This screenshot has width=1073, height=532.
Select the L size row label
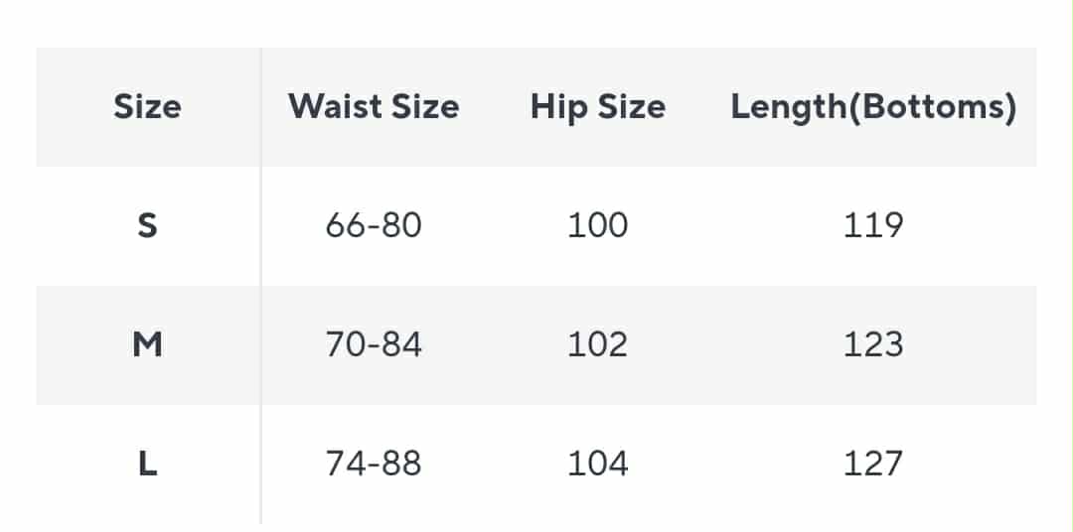147,464
